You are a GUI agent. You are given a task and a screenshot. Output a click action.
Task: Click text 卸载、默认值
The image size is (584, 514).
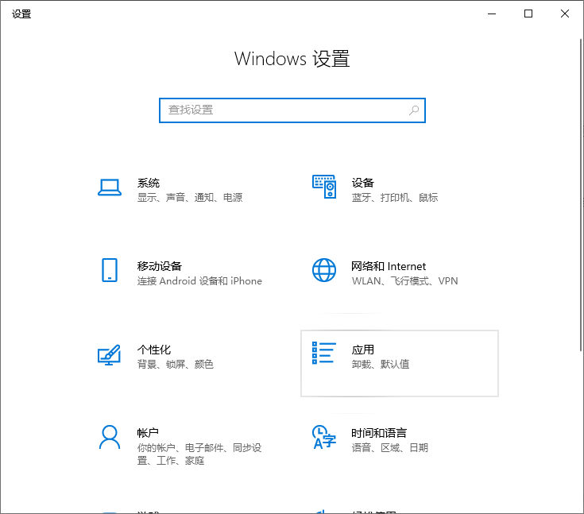point(381,364)
